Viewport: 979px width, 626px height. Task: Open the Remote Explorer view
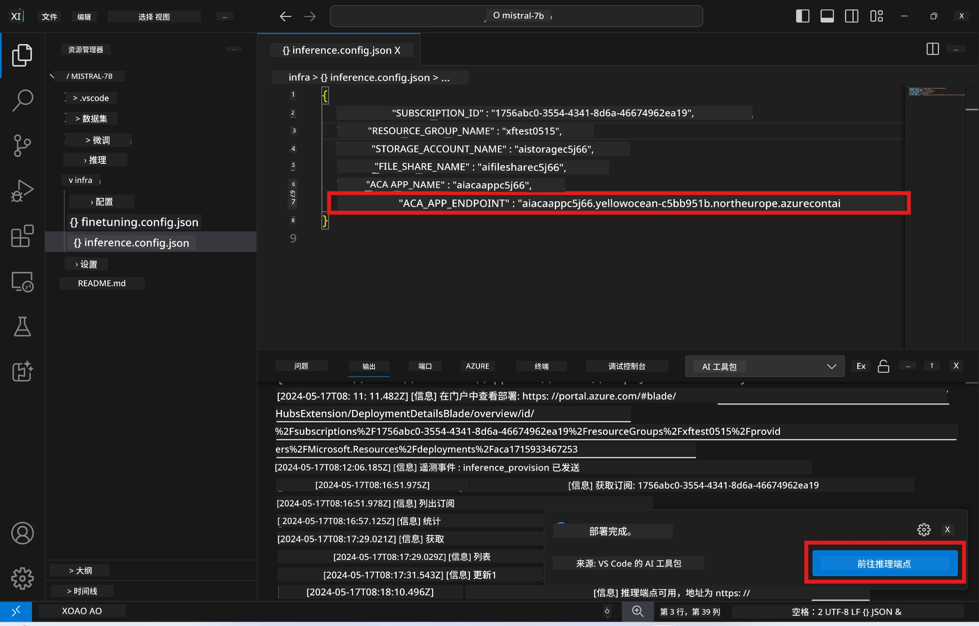click(x=22, y=282)
